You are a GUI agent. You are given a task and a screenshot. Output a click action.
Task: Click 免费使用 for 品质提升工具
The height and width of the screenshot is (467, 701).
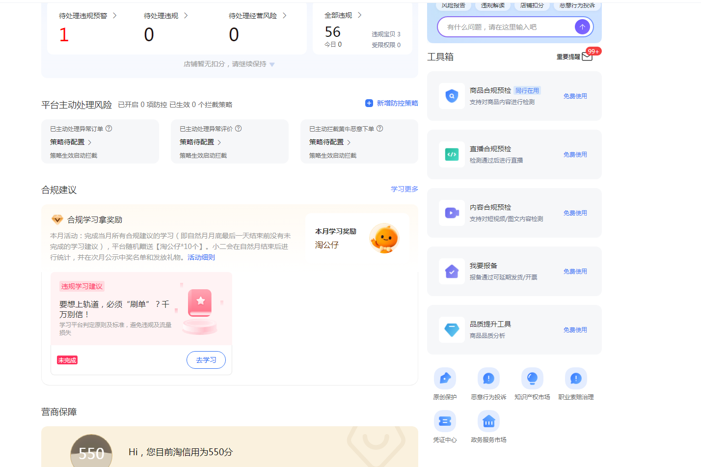pyautogui.click(x=575, y=330)
